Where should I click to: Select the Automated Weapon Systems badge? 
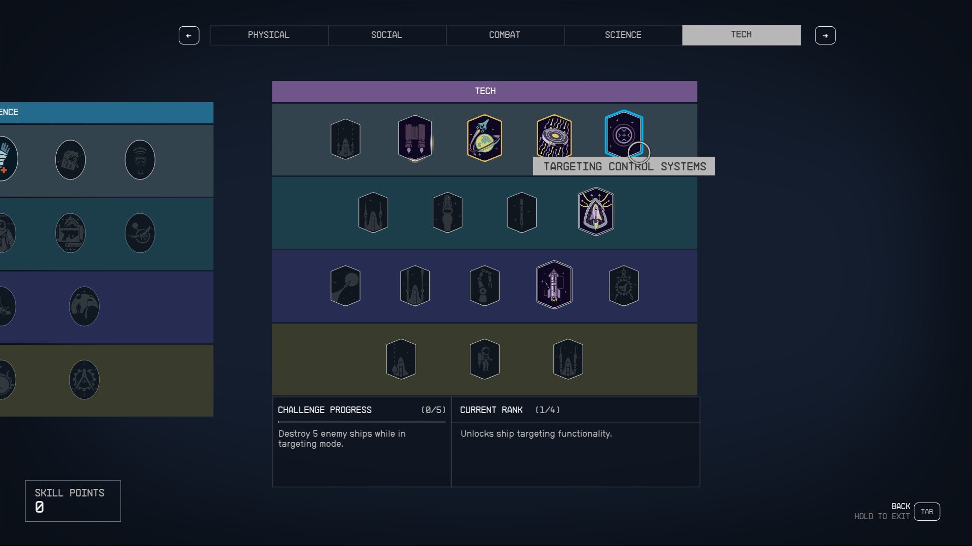401,359
